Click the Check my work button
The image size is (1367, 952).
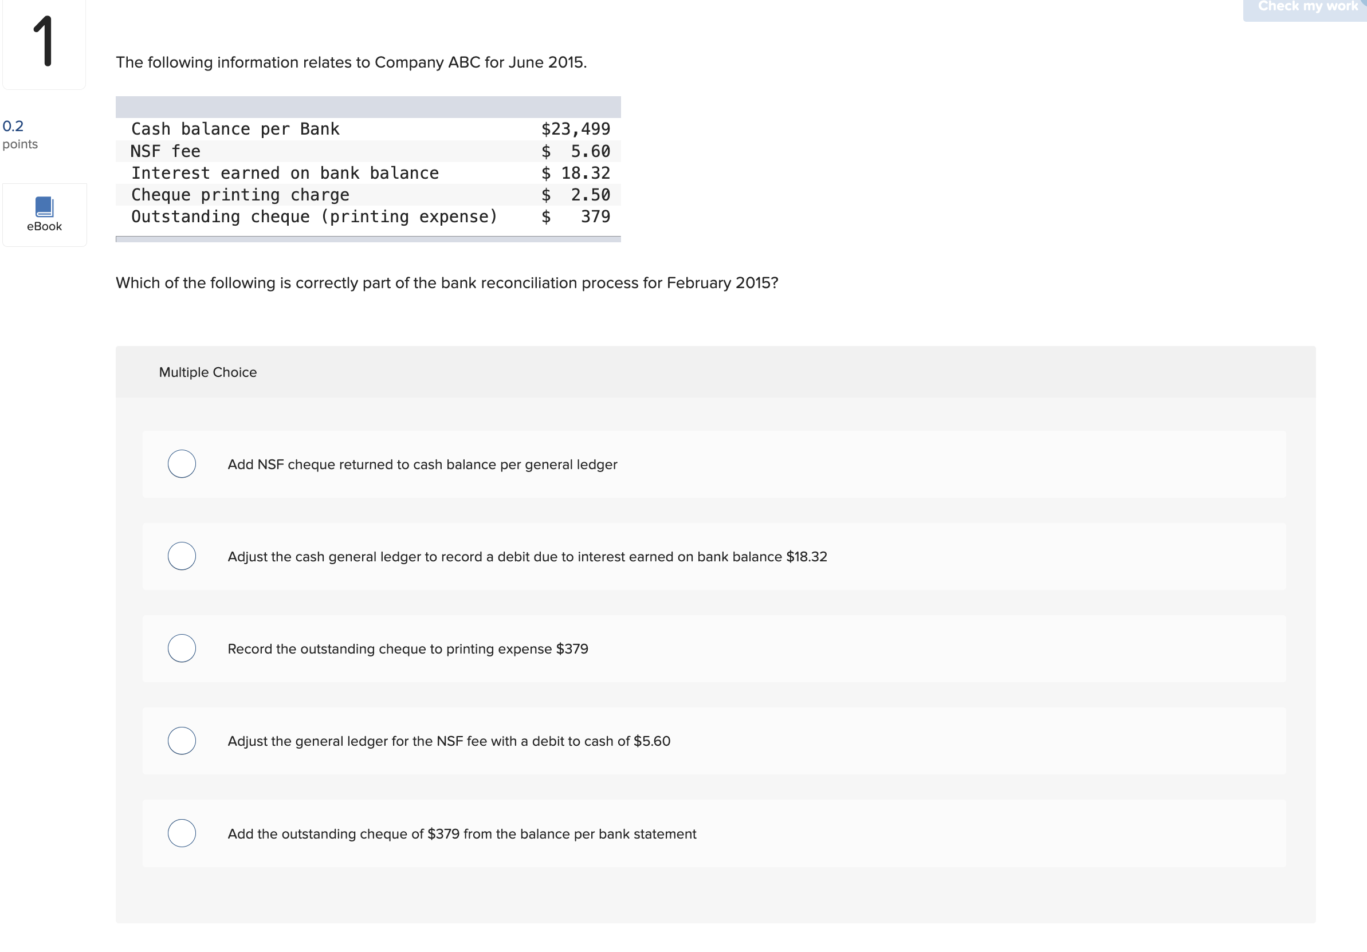pyautogui.click(x=1306, y=9)
